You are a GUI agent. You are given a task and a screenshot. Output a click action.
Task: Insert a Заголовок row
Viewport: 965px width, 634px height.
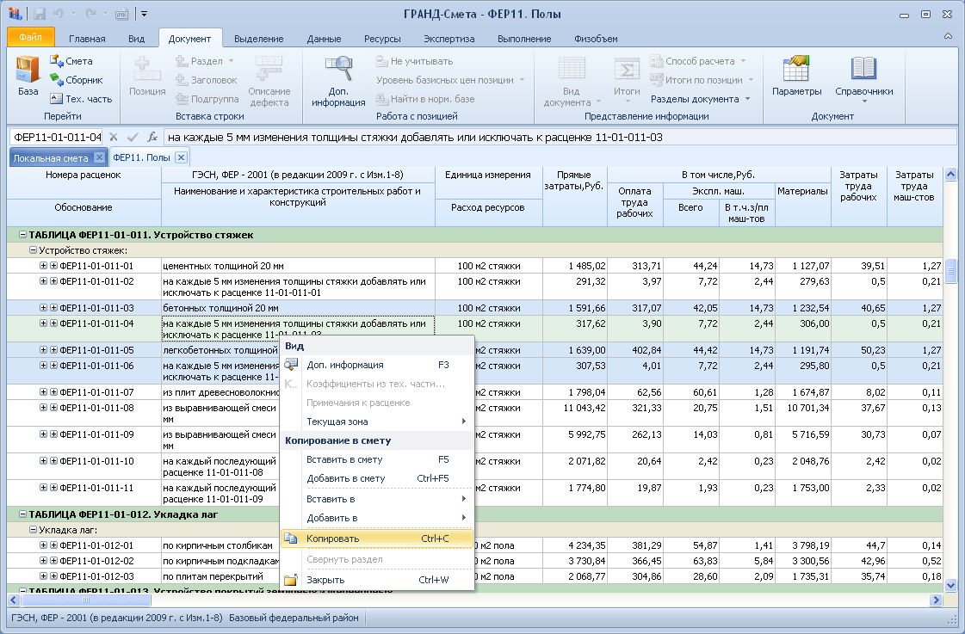pyautogui.click(x=206, y=80)
